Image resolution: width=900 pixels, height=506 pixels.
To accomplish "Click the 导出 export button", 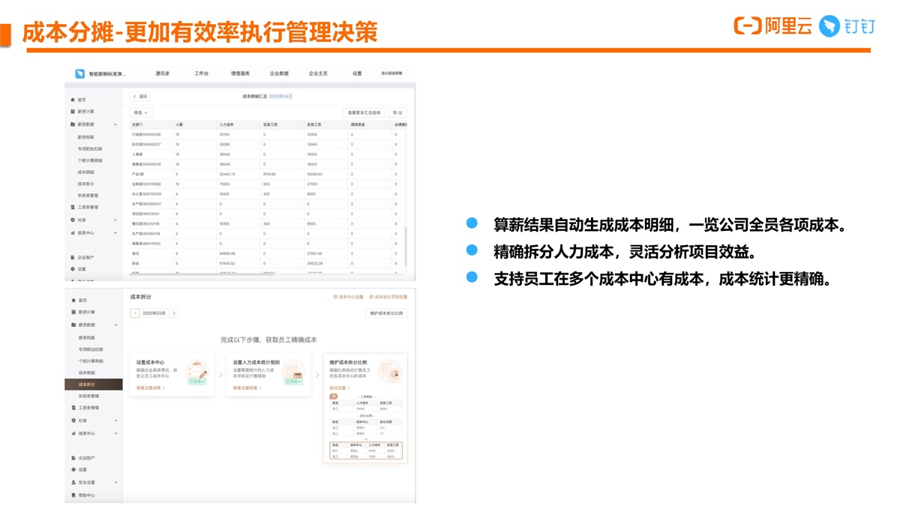I will pyautogui.click(x=397, y=112).
